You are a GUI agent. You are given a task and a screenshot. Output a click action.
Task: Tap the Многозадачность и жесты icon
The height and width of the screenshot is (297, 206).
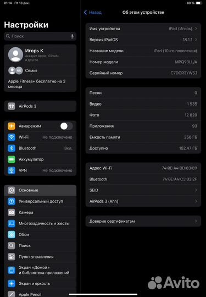[12, 223]
